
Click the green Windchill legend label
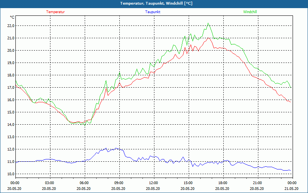pos(250,12)
